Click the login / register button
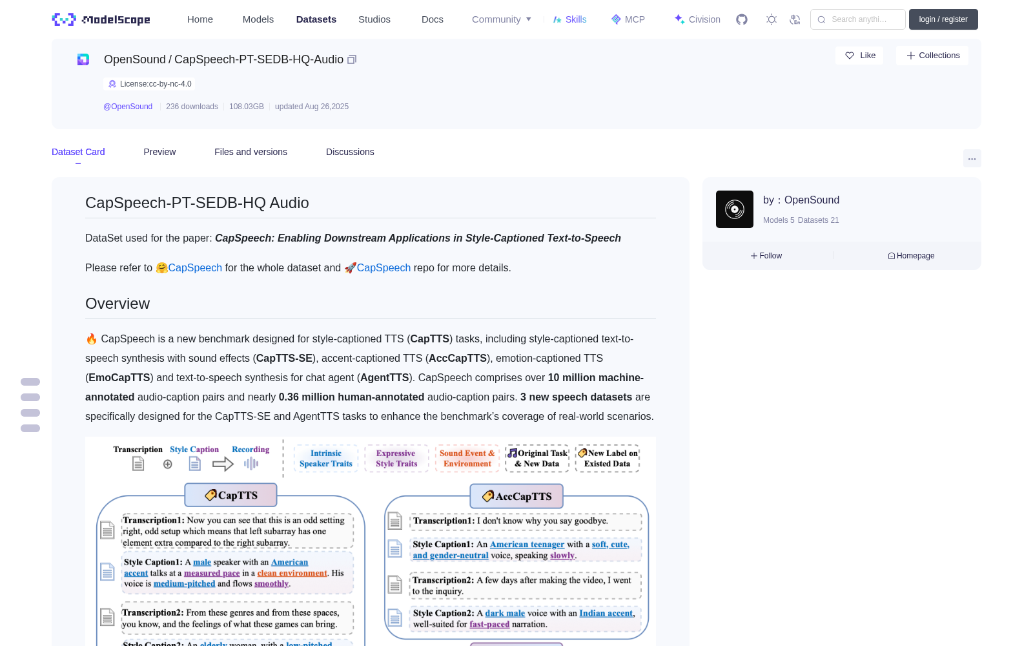The width and height of the screenshot is (1033, 646). 943,19
